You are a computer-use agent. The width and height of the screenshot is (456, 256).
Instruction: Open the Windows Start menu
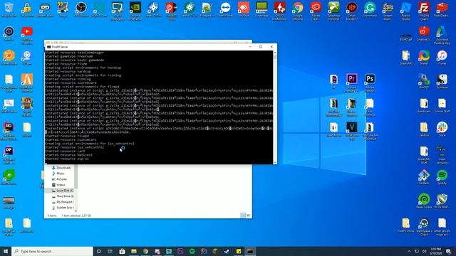(6, 251)
